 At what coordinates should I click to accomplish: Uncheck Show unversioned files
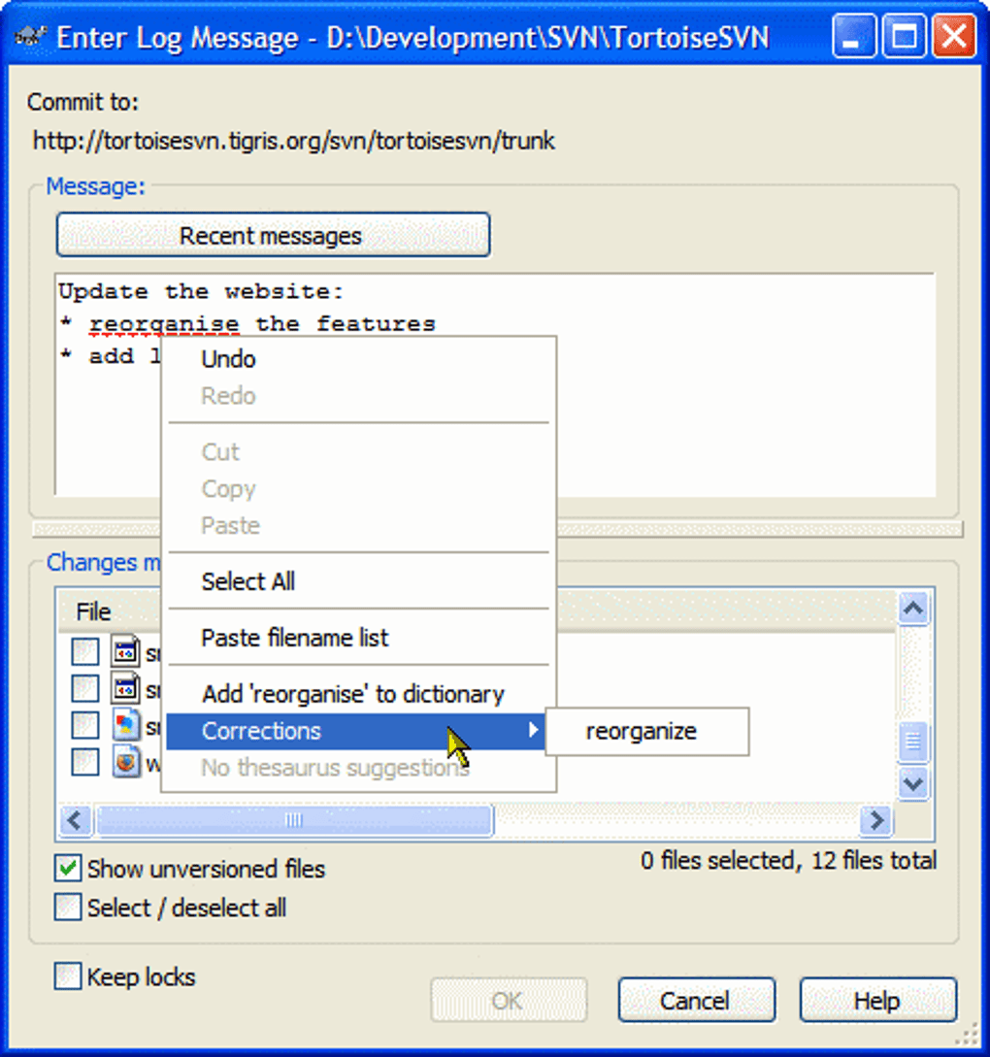coord(66,869)
